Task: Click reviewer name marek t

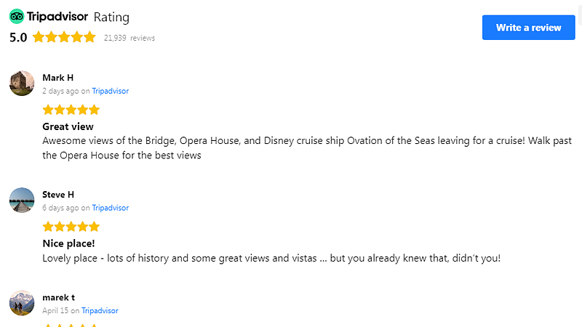Action: [58, 297]
